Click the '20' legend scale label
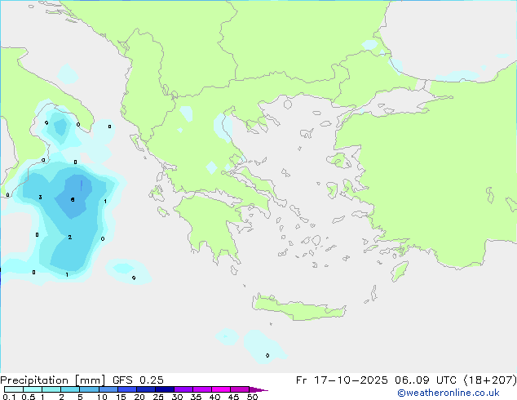The height and width of the screenshot is (400, 517). coord(139,397)
